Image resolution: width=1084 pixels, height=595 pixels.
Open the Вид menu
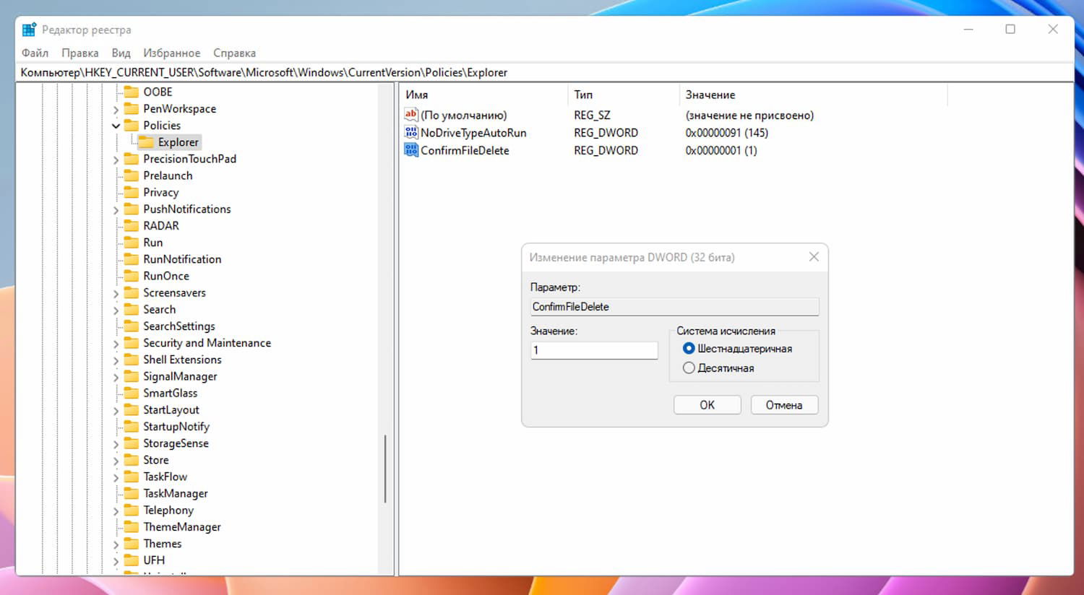121,53
